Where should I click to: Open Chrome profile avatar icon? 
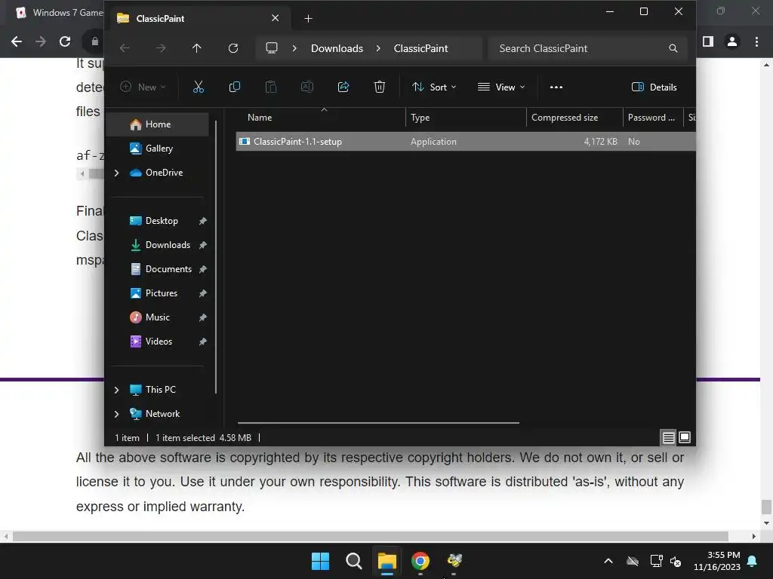(x=732, y=41)
